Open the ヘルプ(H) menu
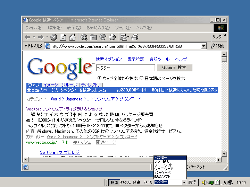Screen dimensions: 250x187 click(144, 28)
